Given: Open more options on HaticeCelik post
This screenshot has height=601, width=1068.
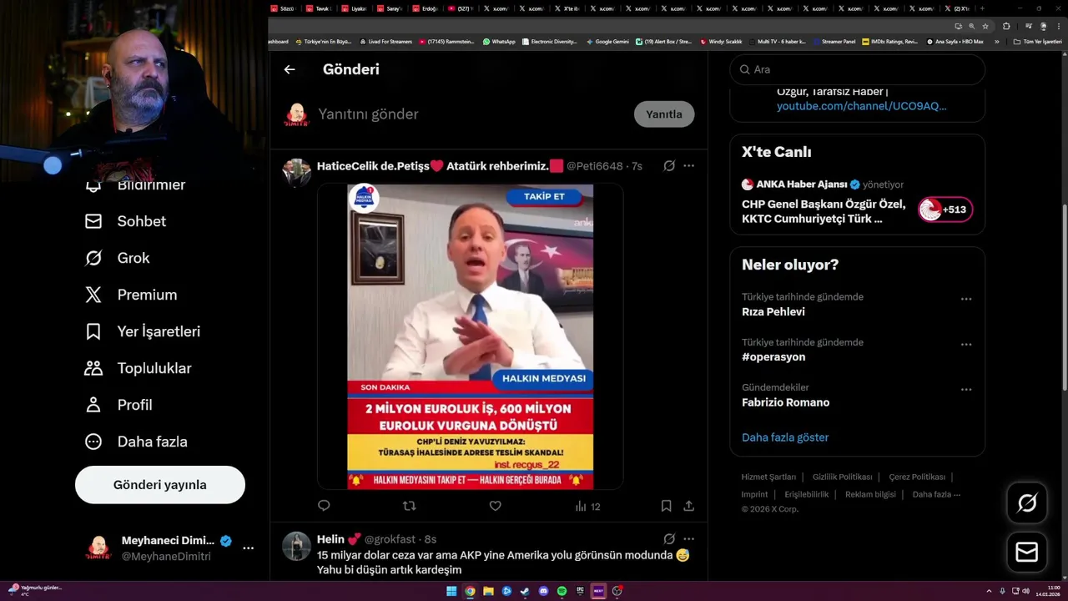Looking at the screenshot, I should coord(688,166).
